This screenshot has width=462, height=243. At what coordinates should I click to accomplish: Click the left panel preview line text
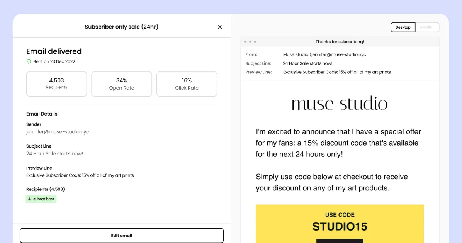tap(80, 175)
